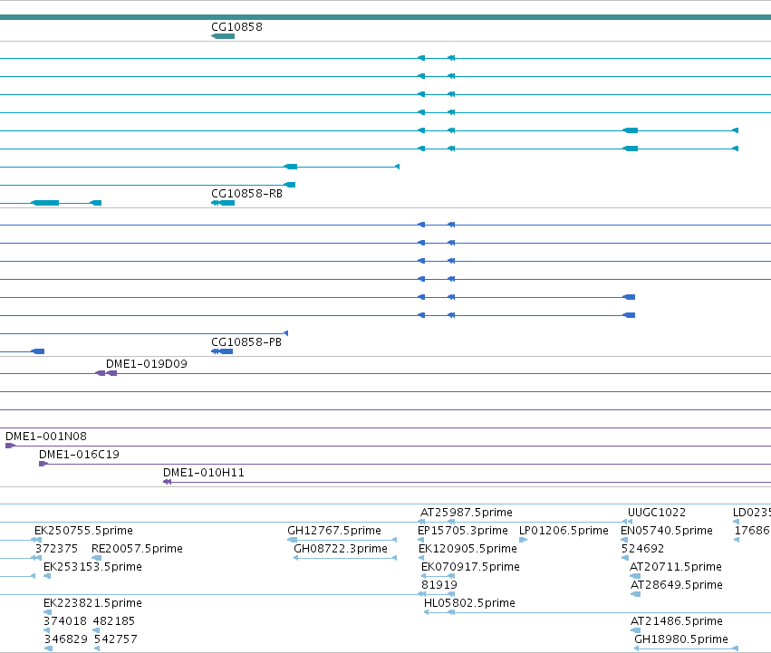Select the EP15705.3prime EST label
This screenshot has width=771, height=653.
463,531
